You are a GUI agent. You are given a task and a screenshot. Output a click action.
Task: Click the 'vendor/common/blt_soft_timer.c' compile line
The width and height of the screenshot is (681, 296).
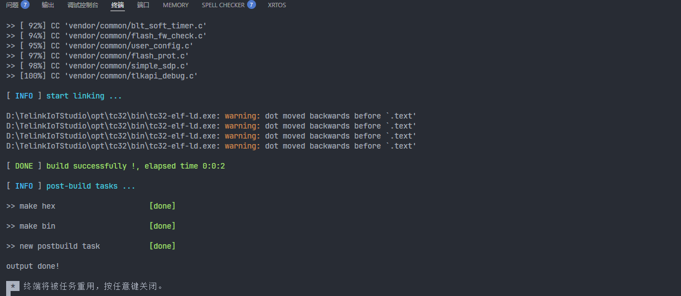(106, 26)
